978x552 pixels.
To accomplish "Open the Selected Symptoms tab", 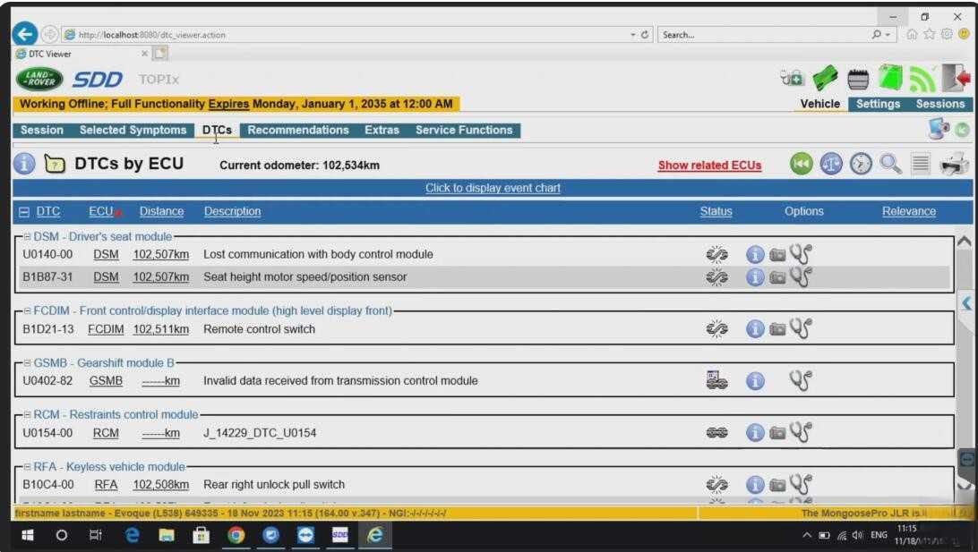I will click(133, 131).
